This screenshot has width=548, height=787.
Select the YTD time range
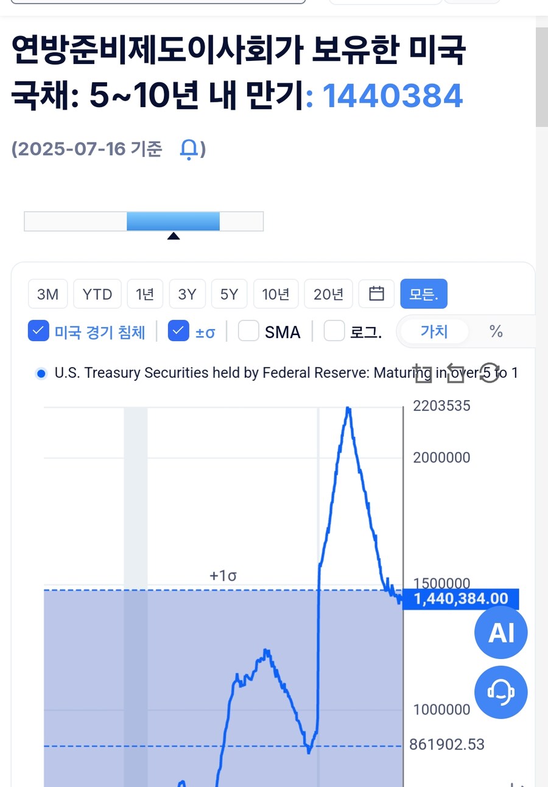[97, 294]
